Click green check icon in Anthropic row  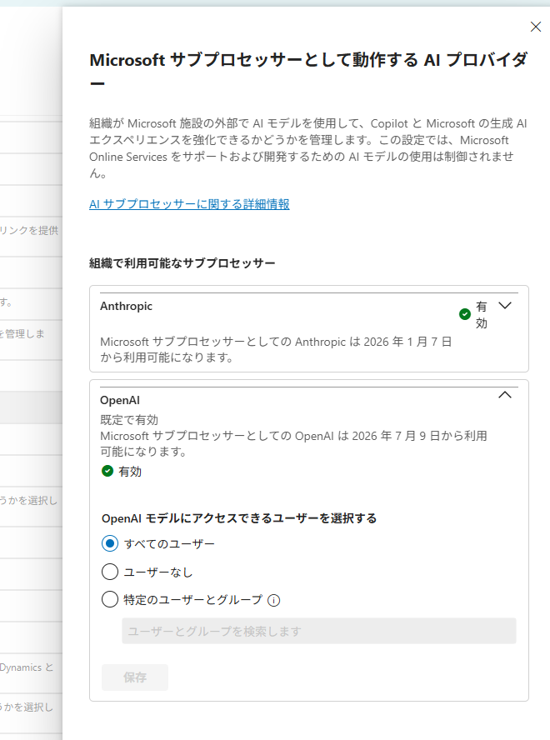point(465,314)
